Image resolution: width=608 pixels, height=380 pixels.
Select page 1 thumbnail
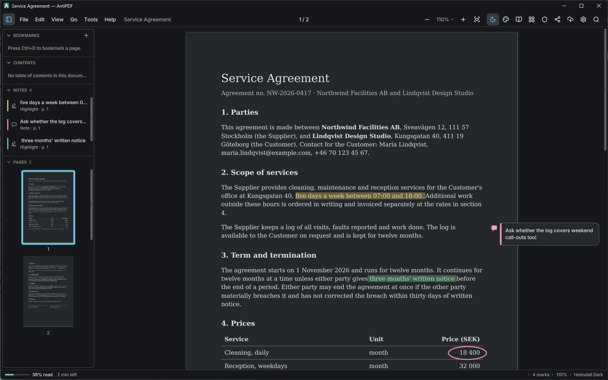(x=48, y=207)
